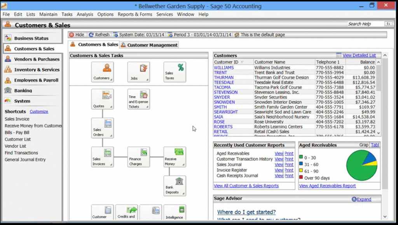Open the Reports & Forms menu
This screenshot has height=225, width=398.
point(135,14)
